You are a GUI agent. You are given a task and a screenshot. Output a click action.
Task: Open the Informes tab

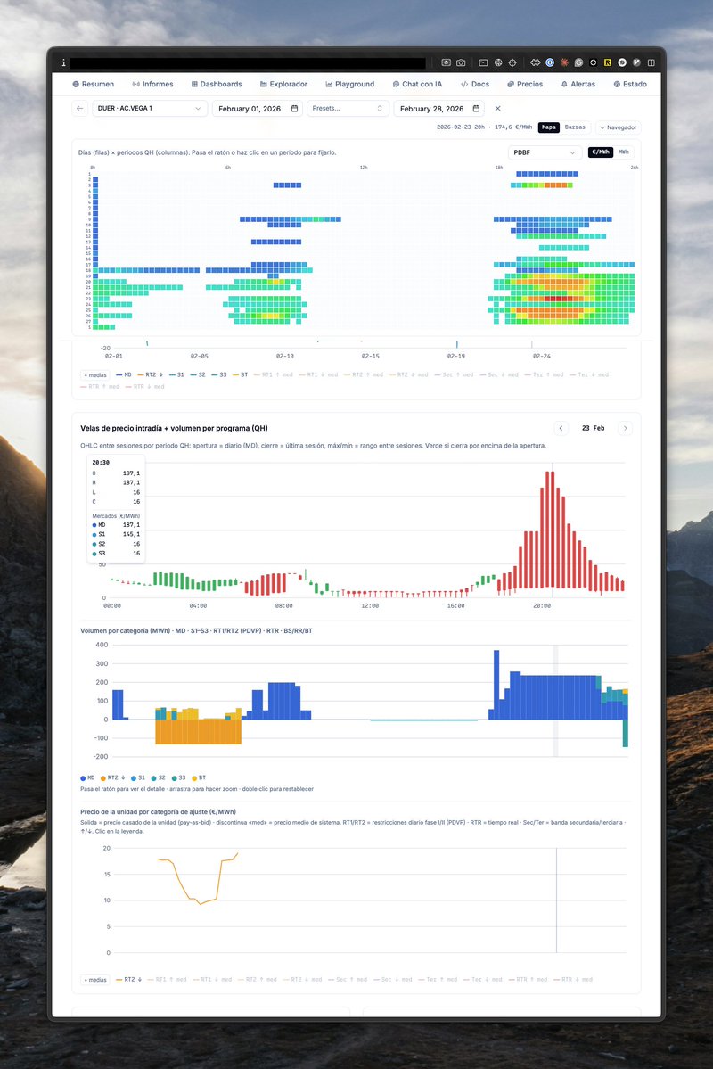tap(152, 85)
